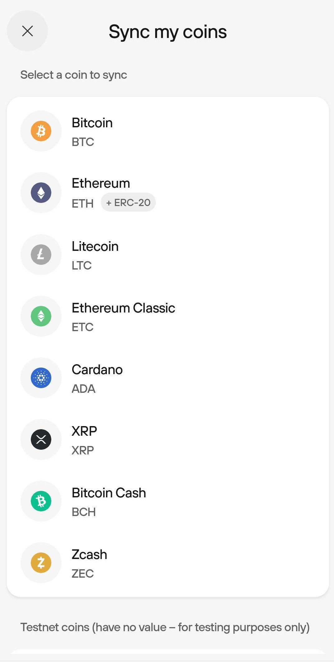Tap the yellow Zcash logo icon
This screenshot has height=662, width=334.
point(41,563)
